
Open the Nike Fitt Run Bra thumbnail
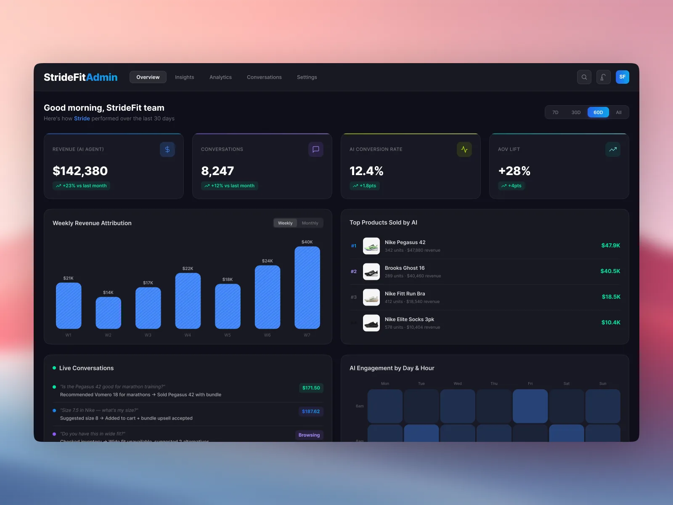pyautogui.click(x=371, y=298)
